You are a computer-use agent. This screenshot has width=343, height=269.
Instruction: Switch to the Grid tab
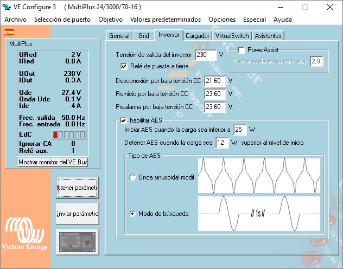144,36
